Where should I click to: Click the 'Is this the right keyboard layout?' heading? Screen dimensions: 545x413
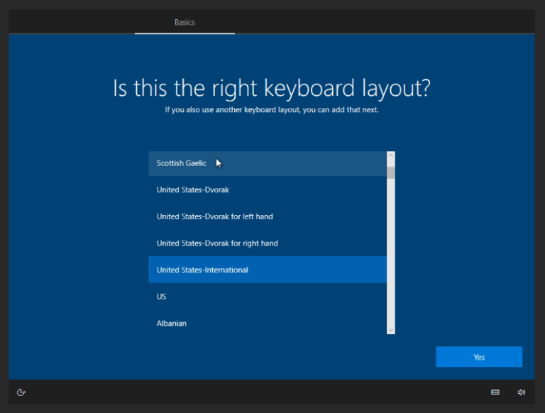[272, 89]
